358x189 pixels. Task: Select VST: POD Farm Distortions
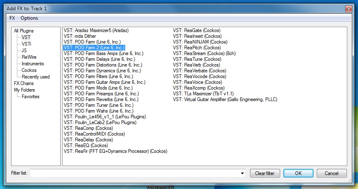(x=103, y=65)
